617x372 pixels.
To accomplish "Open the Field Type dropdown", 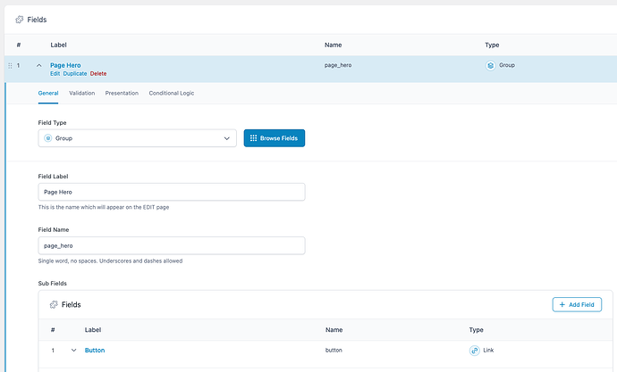I will tap(138, 138).
